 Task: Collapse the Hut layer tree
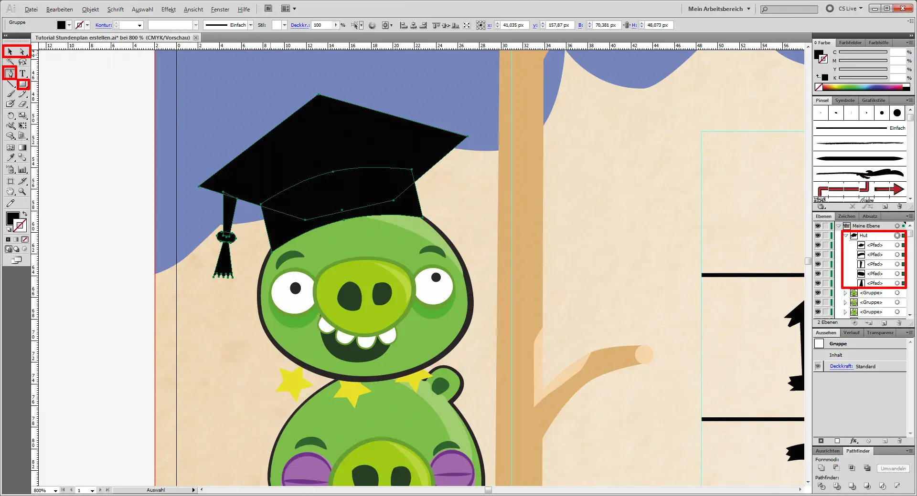(x=846, y=236)
